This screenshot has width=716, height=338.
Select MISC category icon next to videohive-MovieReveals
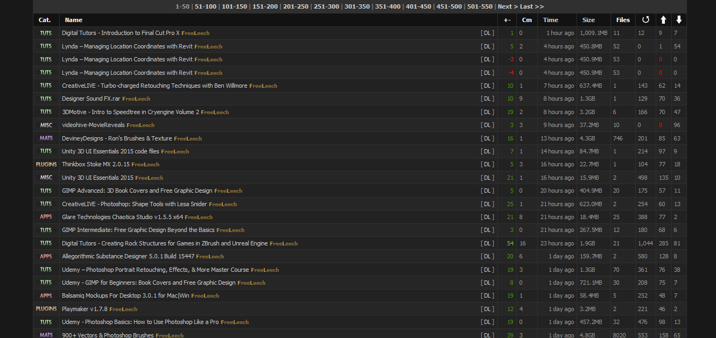[x=46, y=125]
